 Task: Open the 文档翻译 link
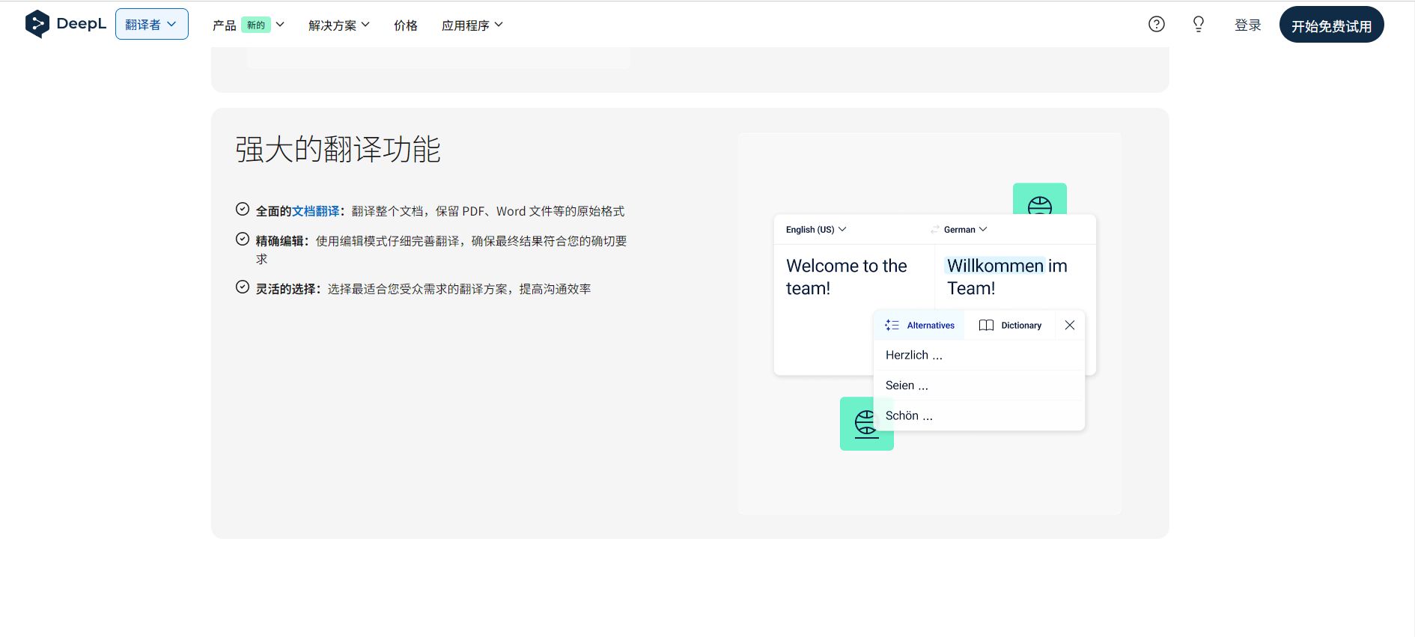315,212
